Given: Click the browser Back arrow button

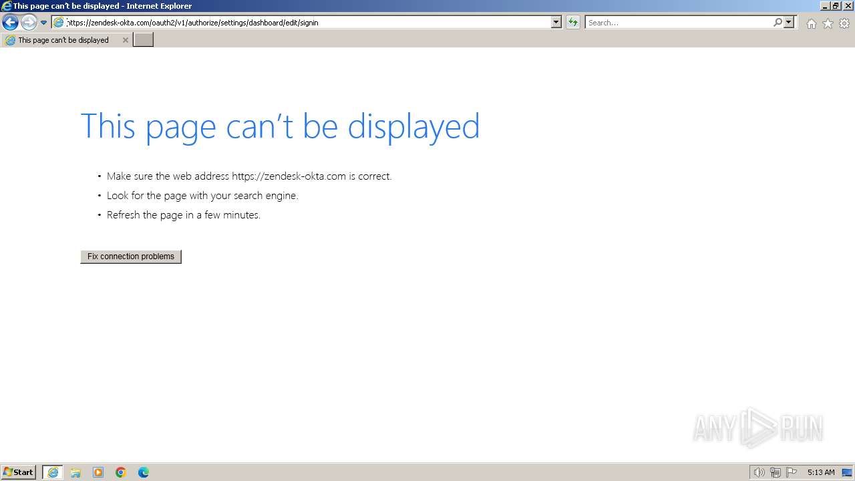Looking at the screenshot, I should pos(10,22).
